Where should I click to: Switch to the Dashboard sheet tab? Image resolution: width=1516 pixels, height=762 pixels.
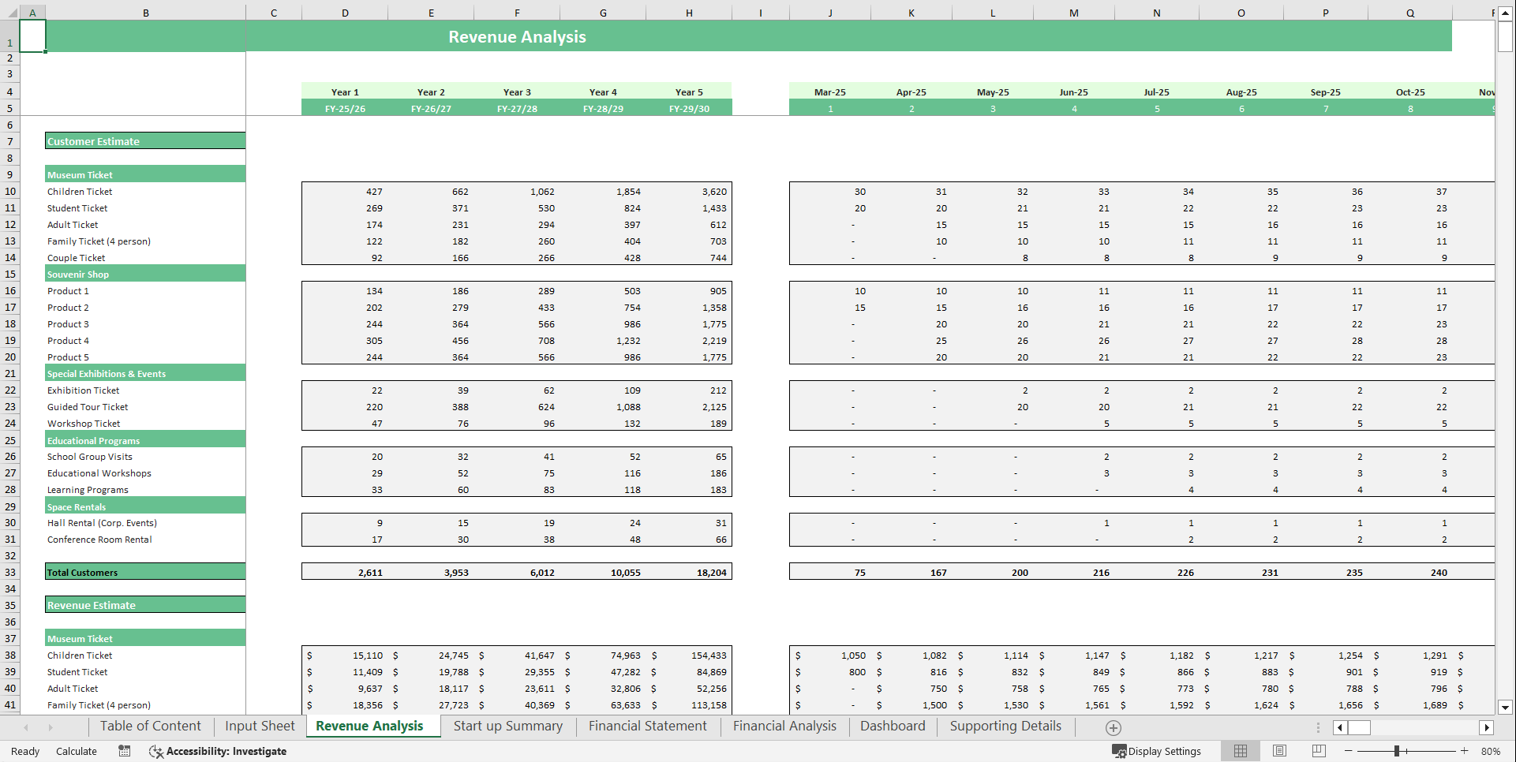point(892,726)
